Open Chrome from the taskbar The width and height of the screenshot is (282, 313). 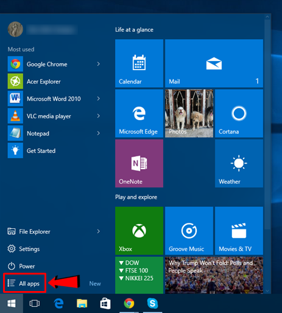[x=129, y=303]
